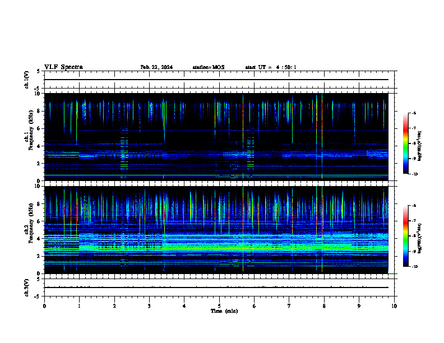Click the time-axis tick label "1"
The width and height of the screenshot is (444, 343).
tap(79, 305)
